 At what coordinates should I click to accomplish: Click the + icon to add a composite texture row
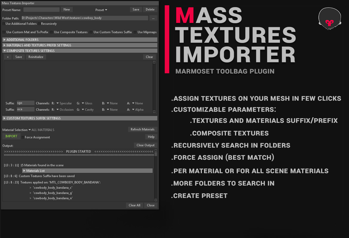[x=8, y=57]
